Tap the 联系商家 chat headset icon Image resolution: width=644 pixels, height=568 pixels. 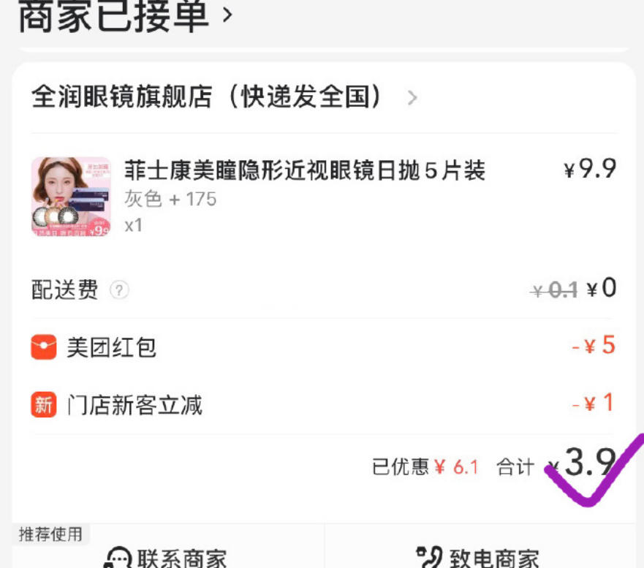tap(118, 558)
